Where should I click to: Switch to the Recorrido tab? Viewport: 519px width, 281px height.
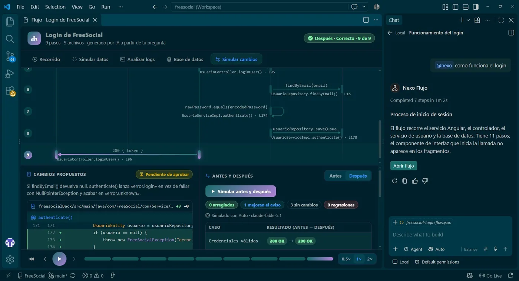[46, 59]
